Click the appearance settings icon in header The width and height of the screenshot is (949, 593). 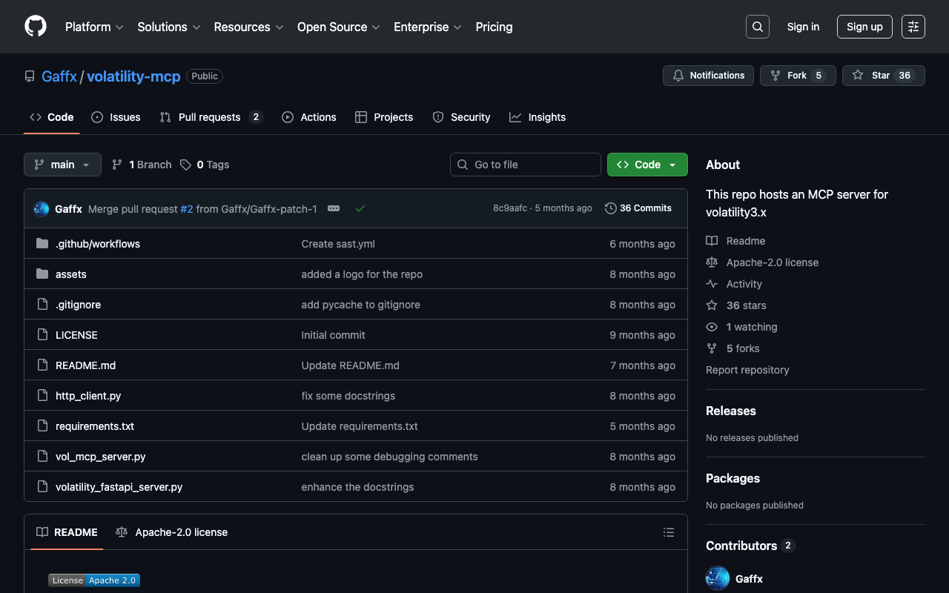coord(913,27)
